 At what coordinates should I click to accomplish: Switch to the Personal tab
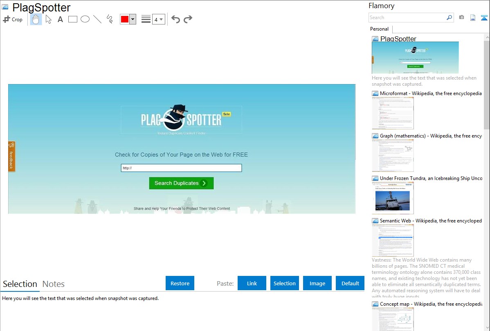tap(380, 29)
